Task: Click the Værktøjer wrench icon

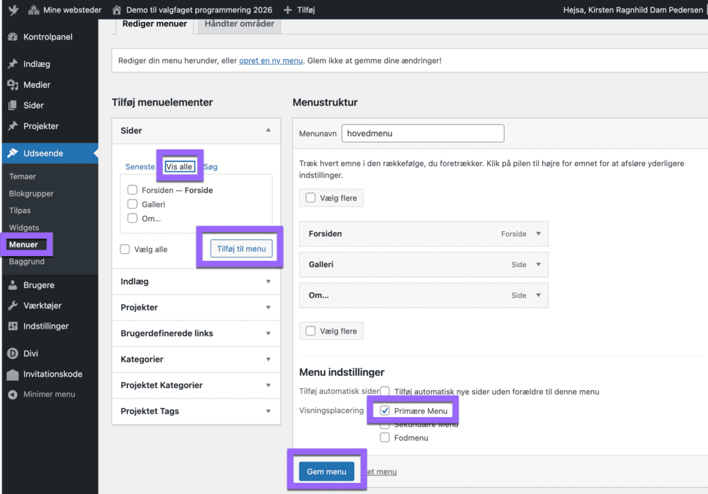Action: click(12, 306)
